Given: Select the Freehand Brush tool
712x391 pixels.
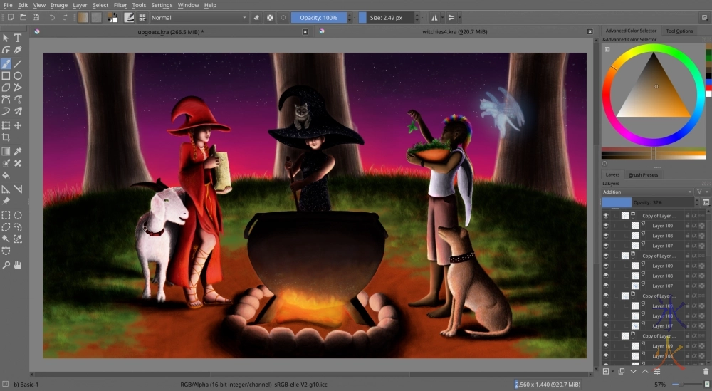Looking at the screenshot, I should 6,63.
